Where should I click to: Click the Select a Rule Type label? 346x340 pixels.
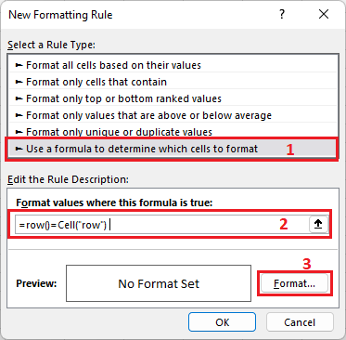[x=51, y=45]
